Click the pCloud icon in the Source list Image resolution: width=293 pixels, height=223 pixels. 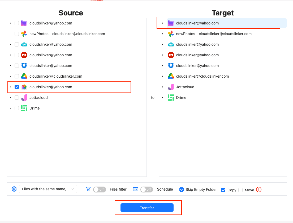tap(24, 44)
